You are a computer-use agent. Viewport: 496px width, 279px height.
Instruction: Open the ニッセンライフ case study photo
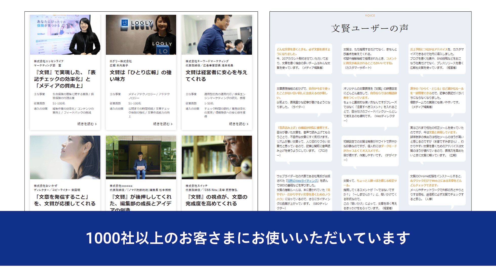pos(65,35)
